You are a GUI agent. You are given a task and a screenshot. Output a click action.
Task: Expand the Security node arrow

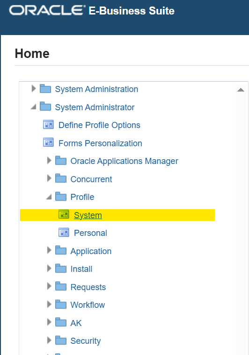49,340
